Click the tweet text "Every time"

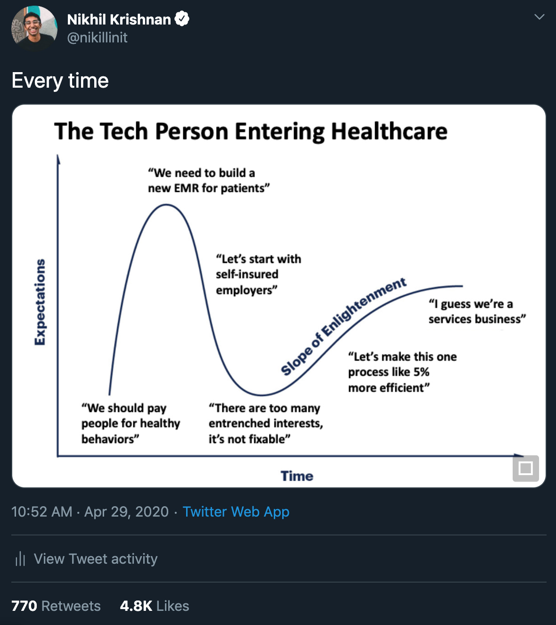point(60,81)
